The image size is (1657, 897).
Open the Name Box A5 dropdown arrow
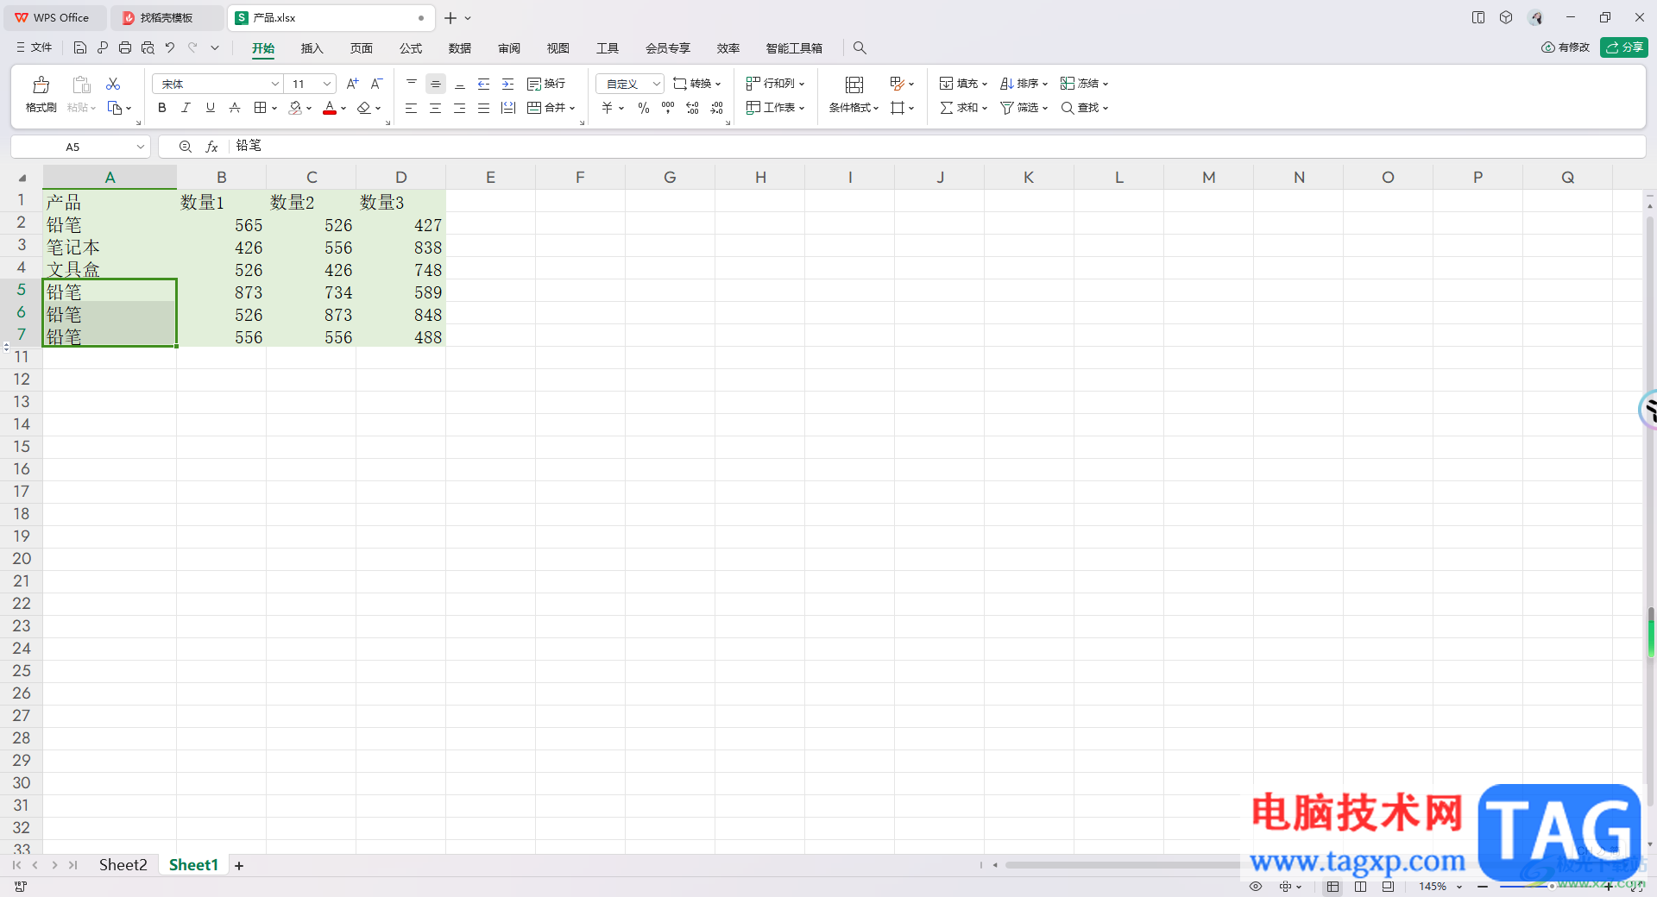tap(141, 147)
